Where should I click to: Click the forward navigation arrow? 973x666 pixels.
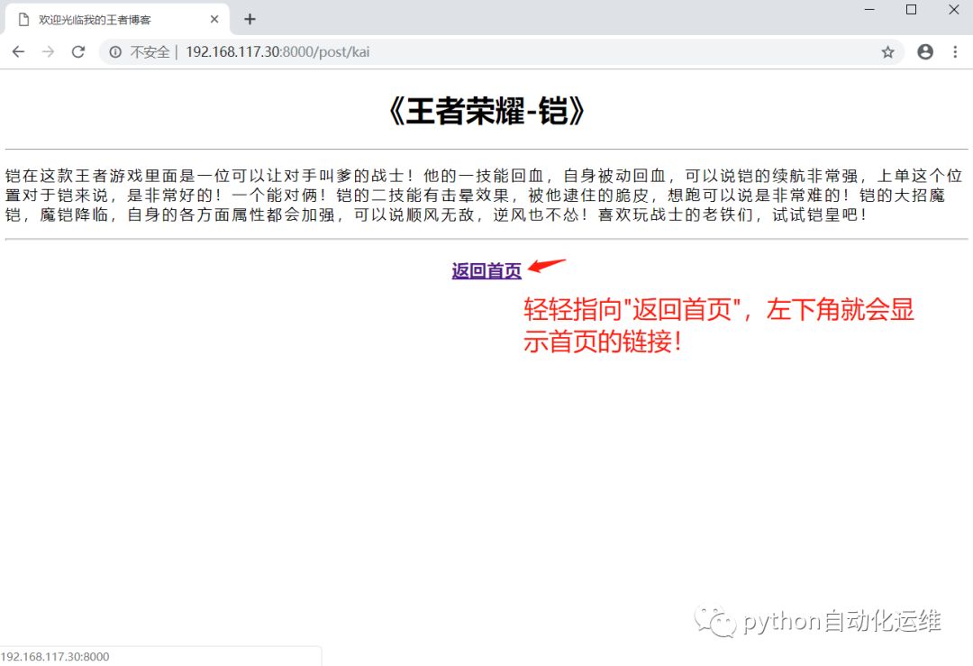point(48,51)
